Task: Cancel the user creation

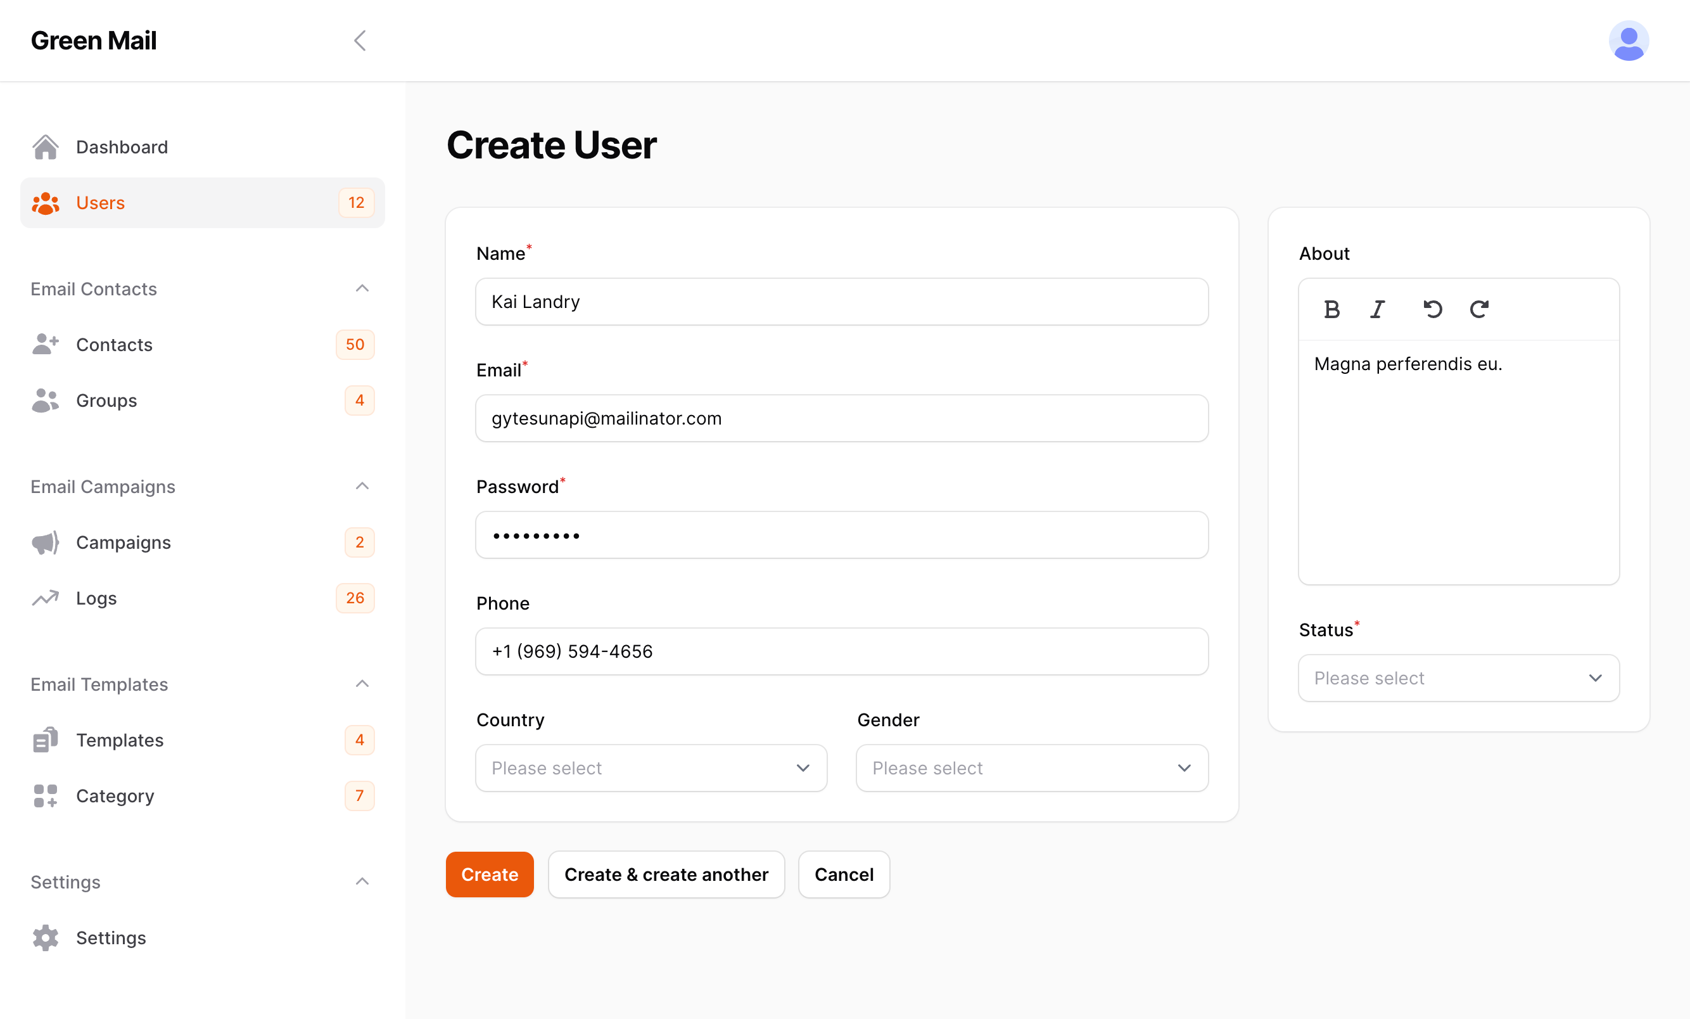Action: [x=844, y=875]
